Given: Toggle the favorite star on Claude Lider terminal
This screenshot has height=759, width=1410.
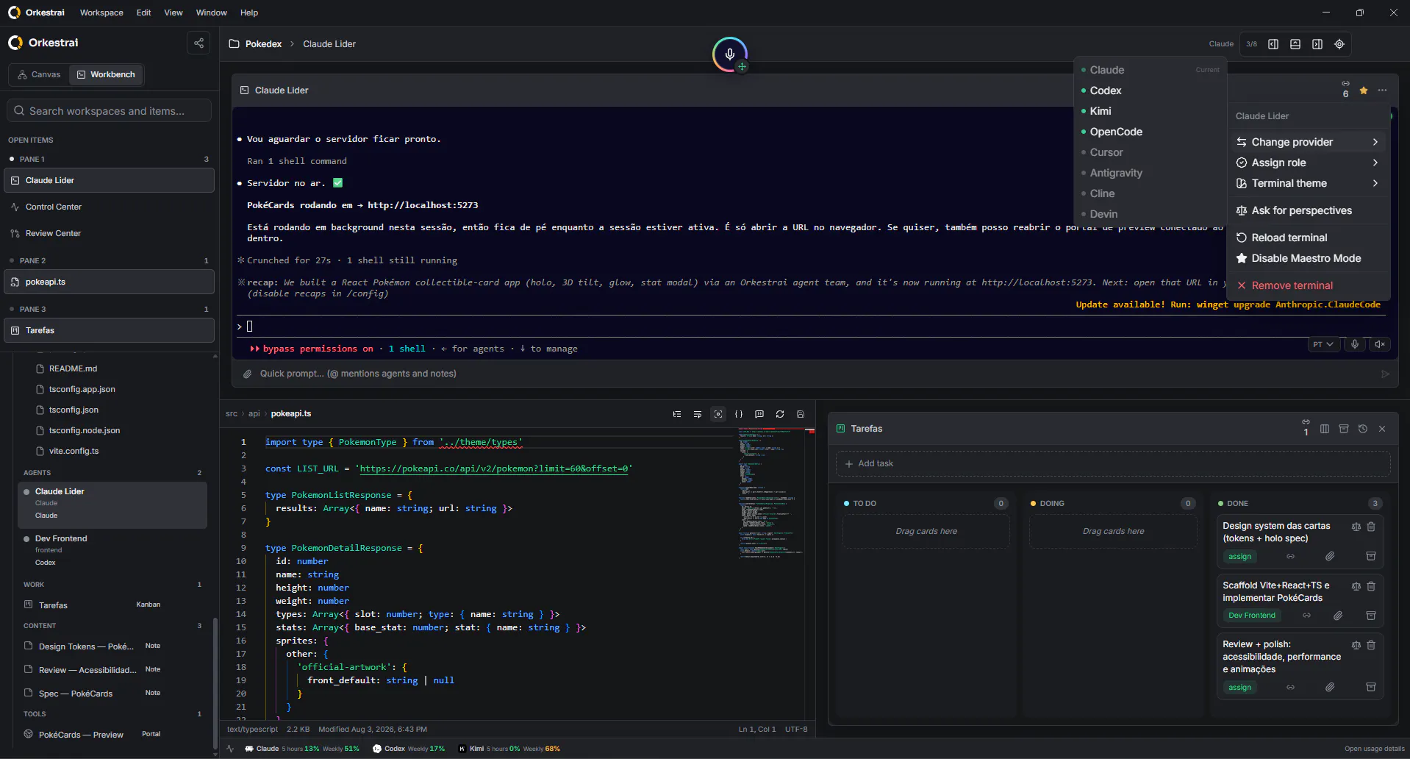Looking at the screenshot, I should point(1364,90).
